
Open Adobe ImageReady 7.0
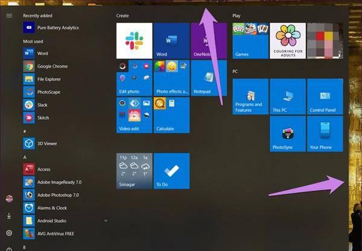tap(52, 182)
